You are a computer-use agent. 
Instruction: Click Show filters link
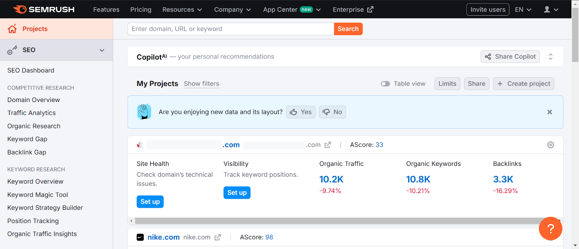click(201, 84)
